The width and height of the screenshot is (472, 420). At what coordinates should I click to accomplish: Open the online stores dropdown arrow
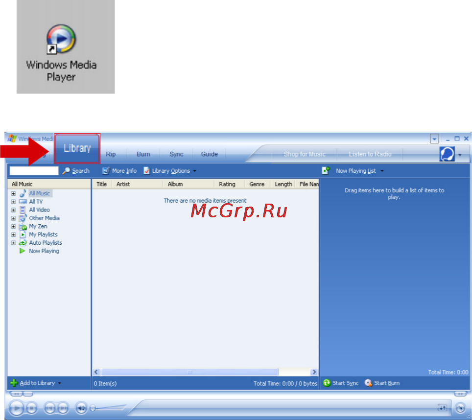tap(460, 155)
